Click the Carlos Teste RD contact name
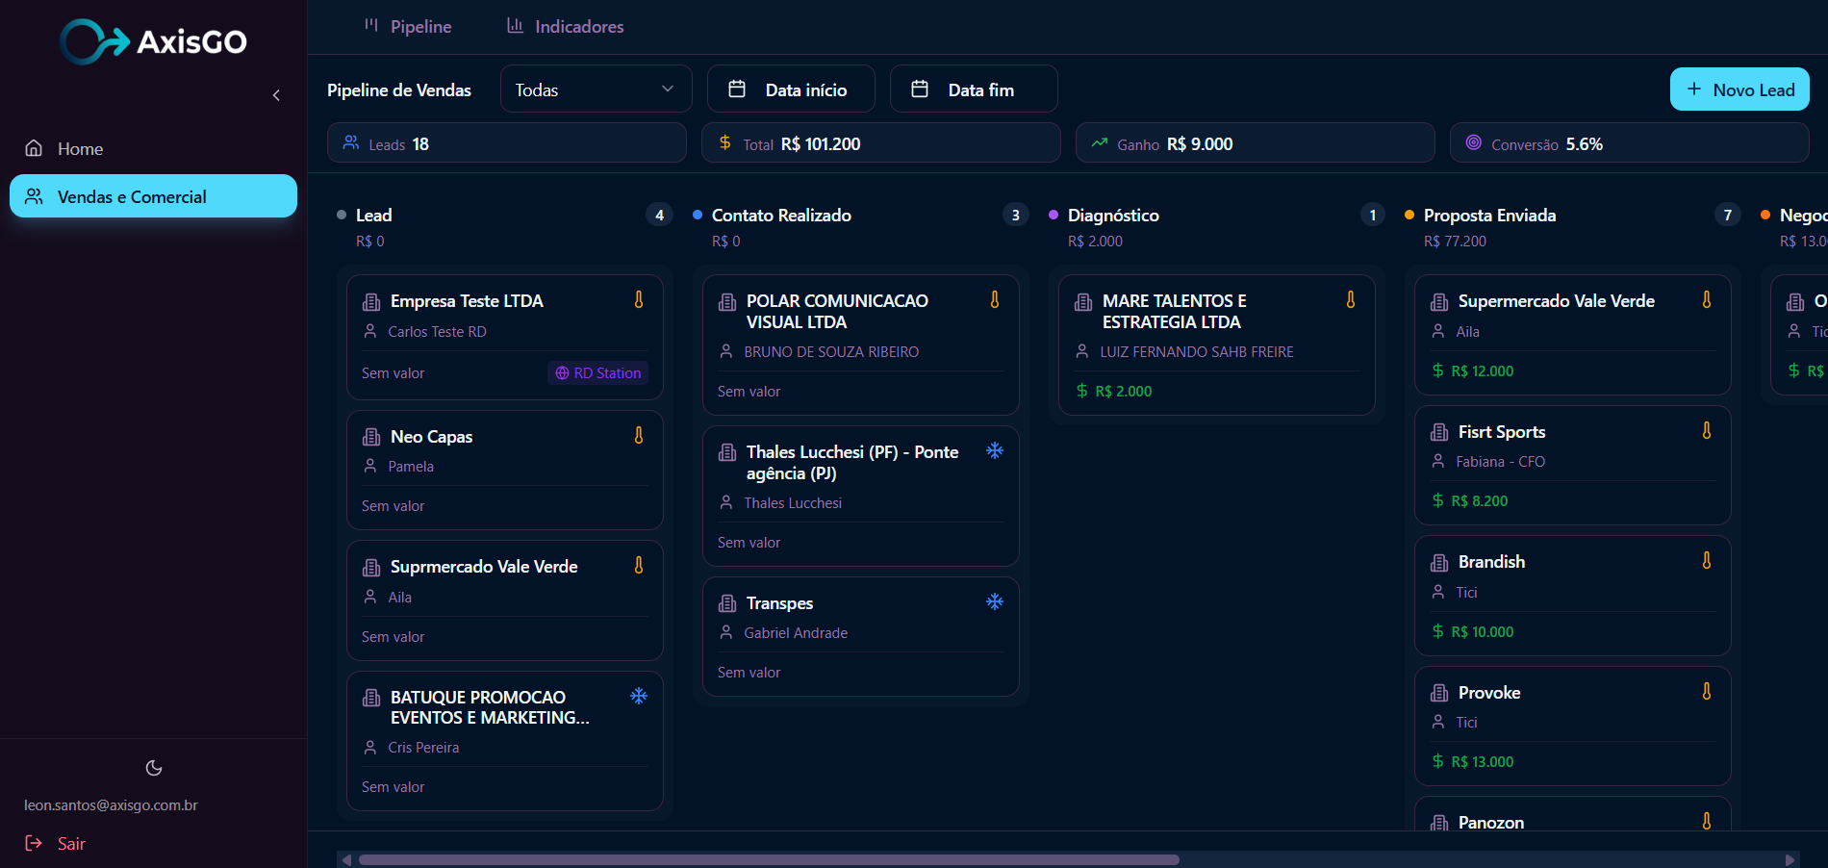Screen dimensions: 1828x868 pos(437,332)
